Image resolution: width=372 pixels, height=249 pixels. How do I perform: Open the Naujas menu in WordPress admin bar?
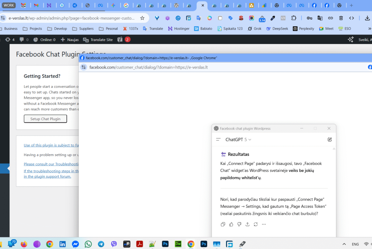(x=70, y=40)
